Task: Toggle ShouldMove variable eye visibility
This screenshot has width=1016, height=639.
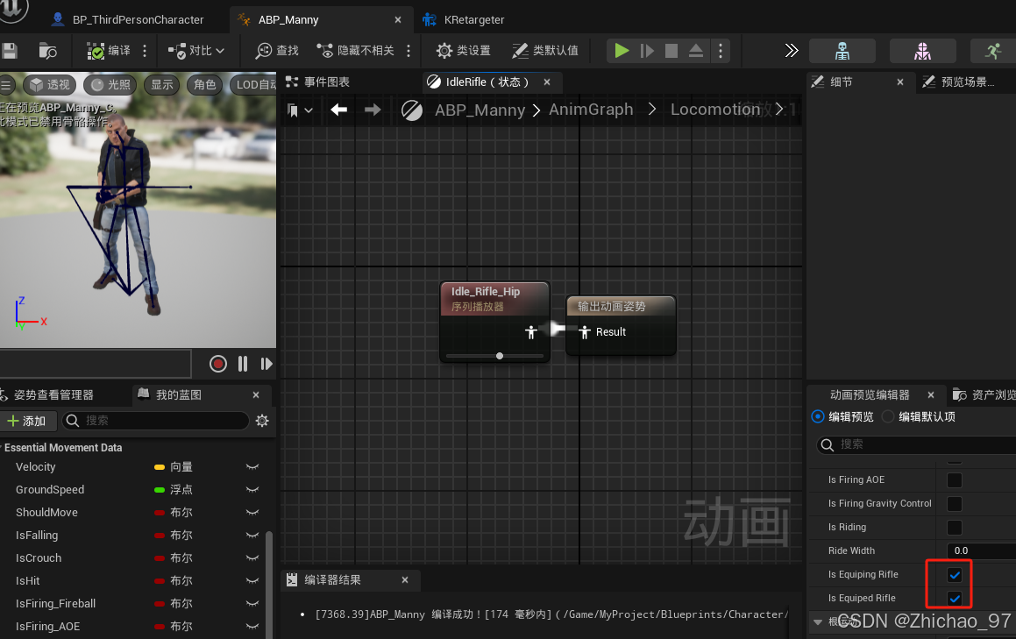Action: click(252, 512)
